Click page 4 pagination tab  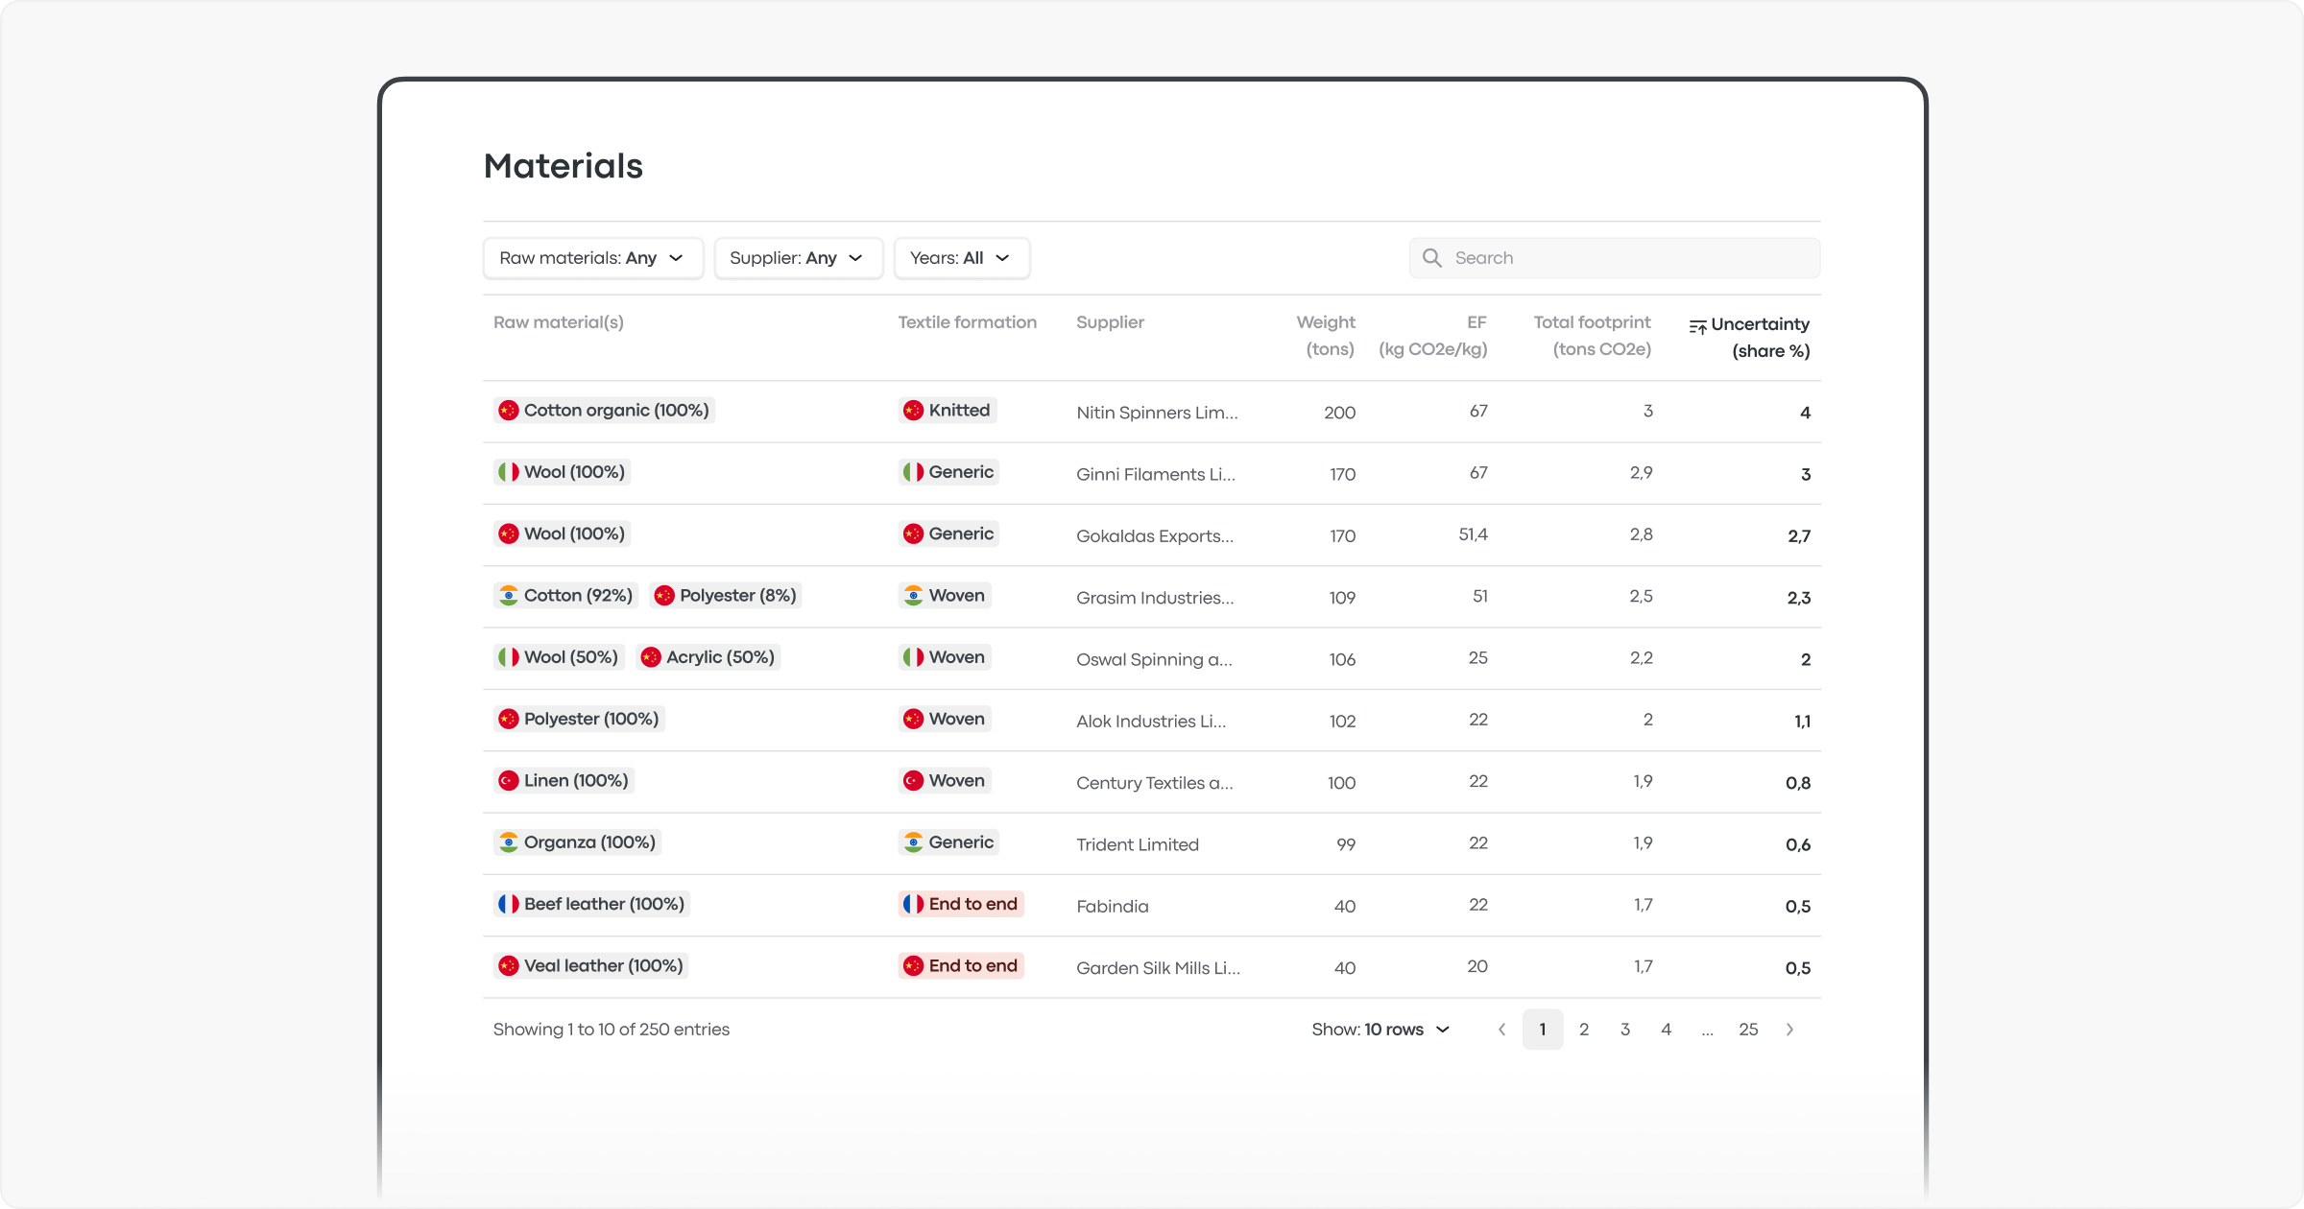coord(1668,1030)
